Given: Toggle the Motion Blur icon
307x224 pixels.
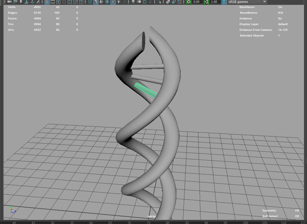Looking at the screenshot, I should 139,2.
